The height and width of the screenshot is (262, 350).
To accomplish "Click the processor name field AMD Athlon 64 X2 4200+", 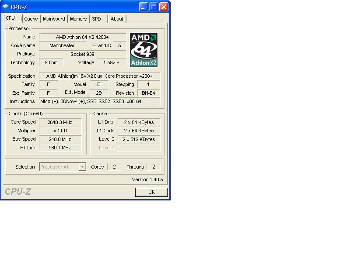I will 82,37.
